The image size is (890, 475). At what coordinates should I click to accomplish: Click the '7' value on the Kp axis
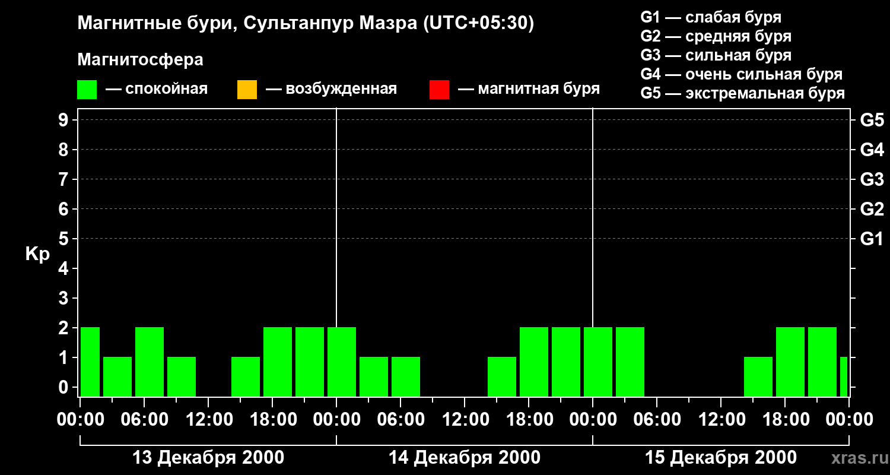(x=65, y=179)
